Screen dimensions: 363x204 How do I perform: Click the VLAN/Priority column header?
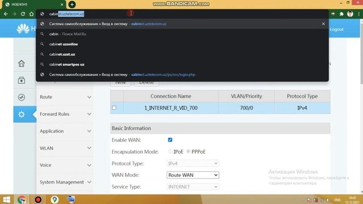(x=246, y=96)
